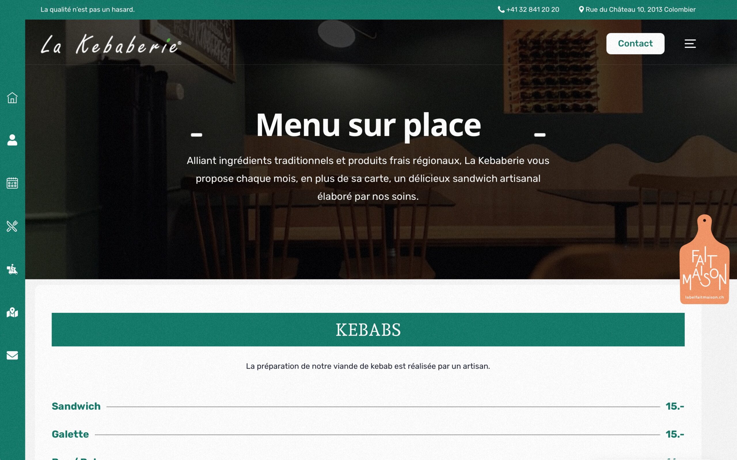The width and height of the screenshot is (737, 460).
Task: Open the hamburger menu icon
Action: [690, 43]
